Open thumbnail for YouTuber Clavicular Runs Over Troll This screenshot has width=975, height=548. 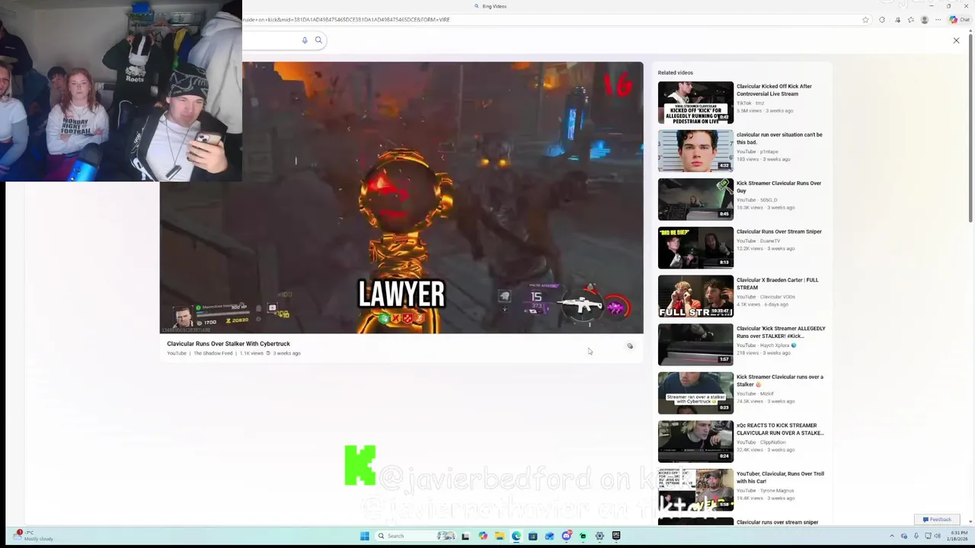[695, 490]
